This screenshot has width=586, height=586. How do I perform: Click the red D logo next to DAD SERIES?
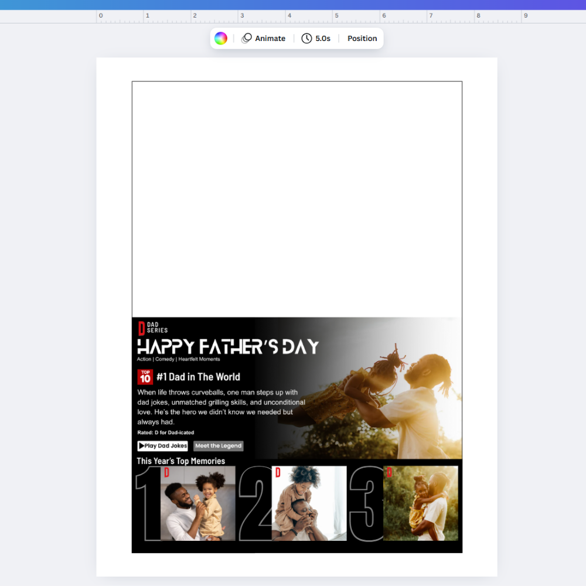coord(141,328)
